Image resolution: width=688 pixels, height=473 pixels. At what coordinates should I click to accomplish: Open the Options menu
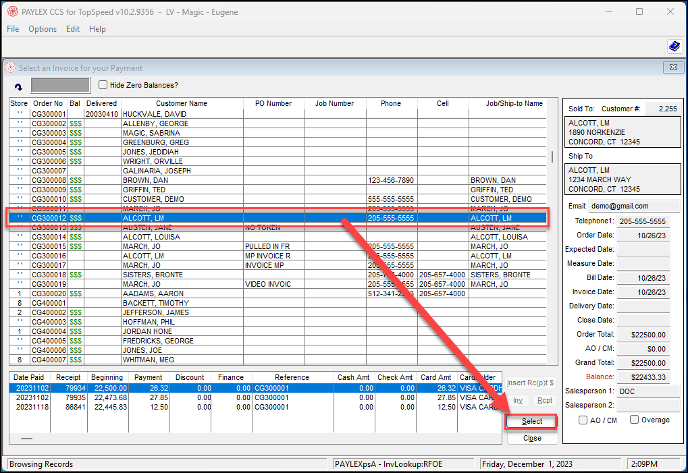click(43, 29)
